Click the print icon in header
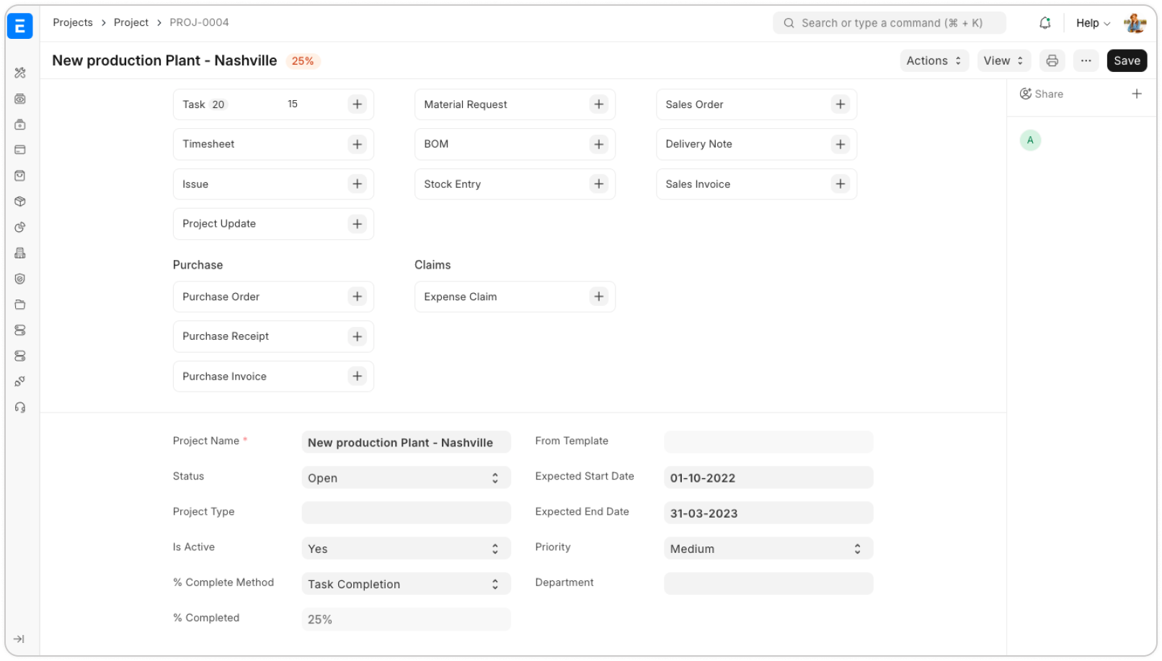Viewport: 1162px width, 661px height. pyautogui.click(x=1052, y=61)
